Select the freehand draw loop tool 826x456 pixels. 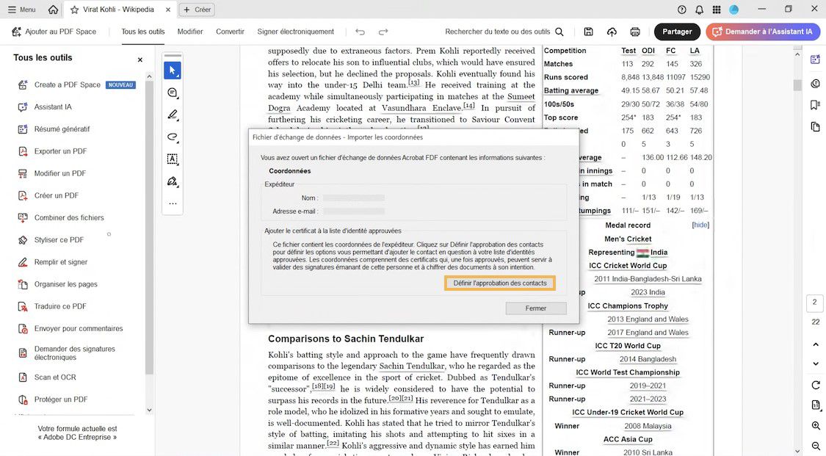[173, 137]
